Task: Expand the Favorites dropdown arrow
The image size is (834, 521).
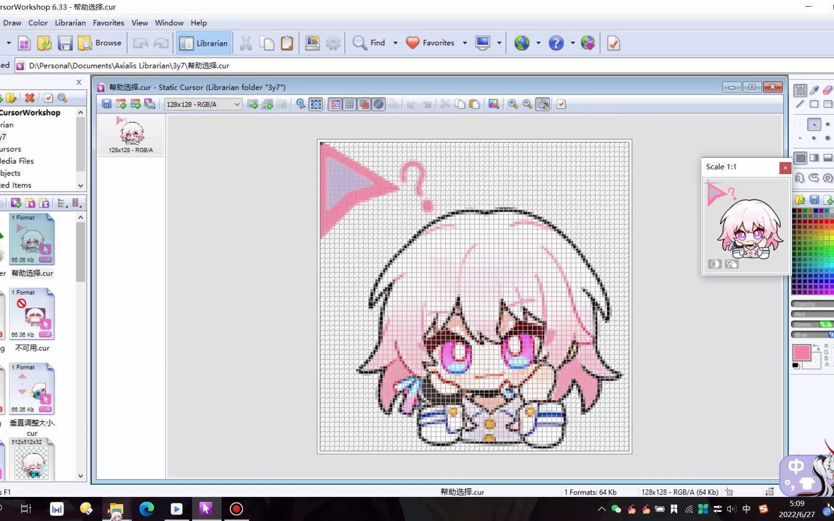Action: pos(465,43)
